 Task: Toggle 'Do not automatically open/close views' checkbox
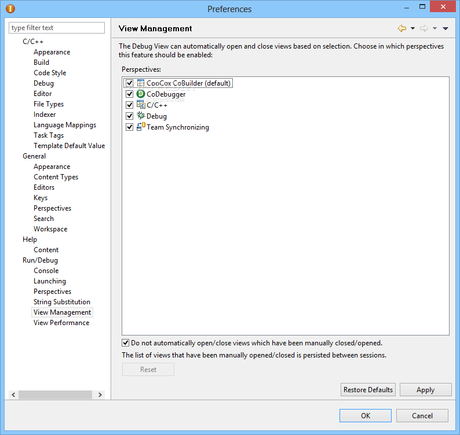pyautogui.click(x=125, y=342)
